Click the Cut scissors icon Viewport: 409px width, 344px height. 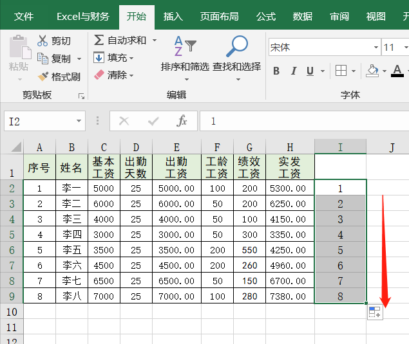pyautogui.click(x=43, y=41)
